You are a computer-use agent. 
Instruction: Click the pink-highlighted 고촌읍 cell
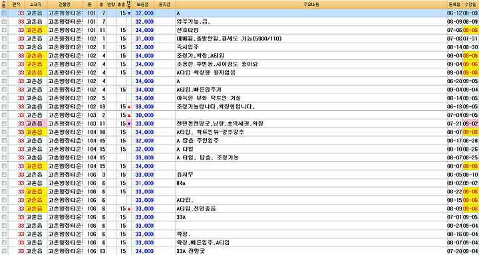point(36,124)
